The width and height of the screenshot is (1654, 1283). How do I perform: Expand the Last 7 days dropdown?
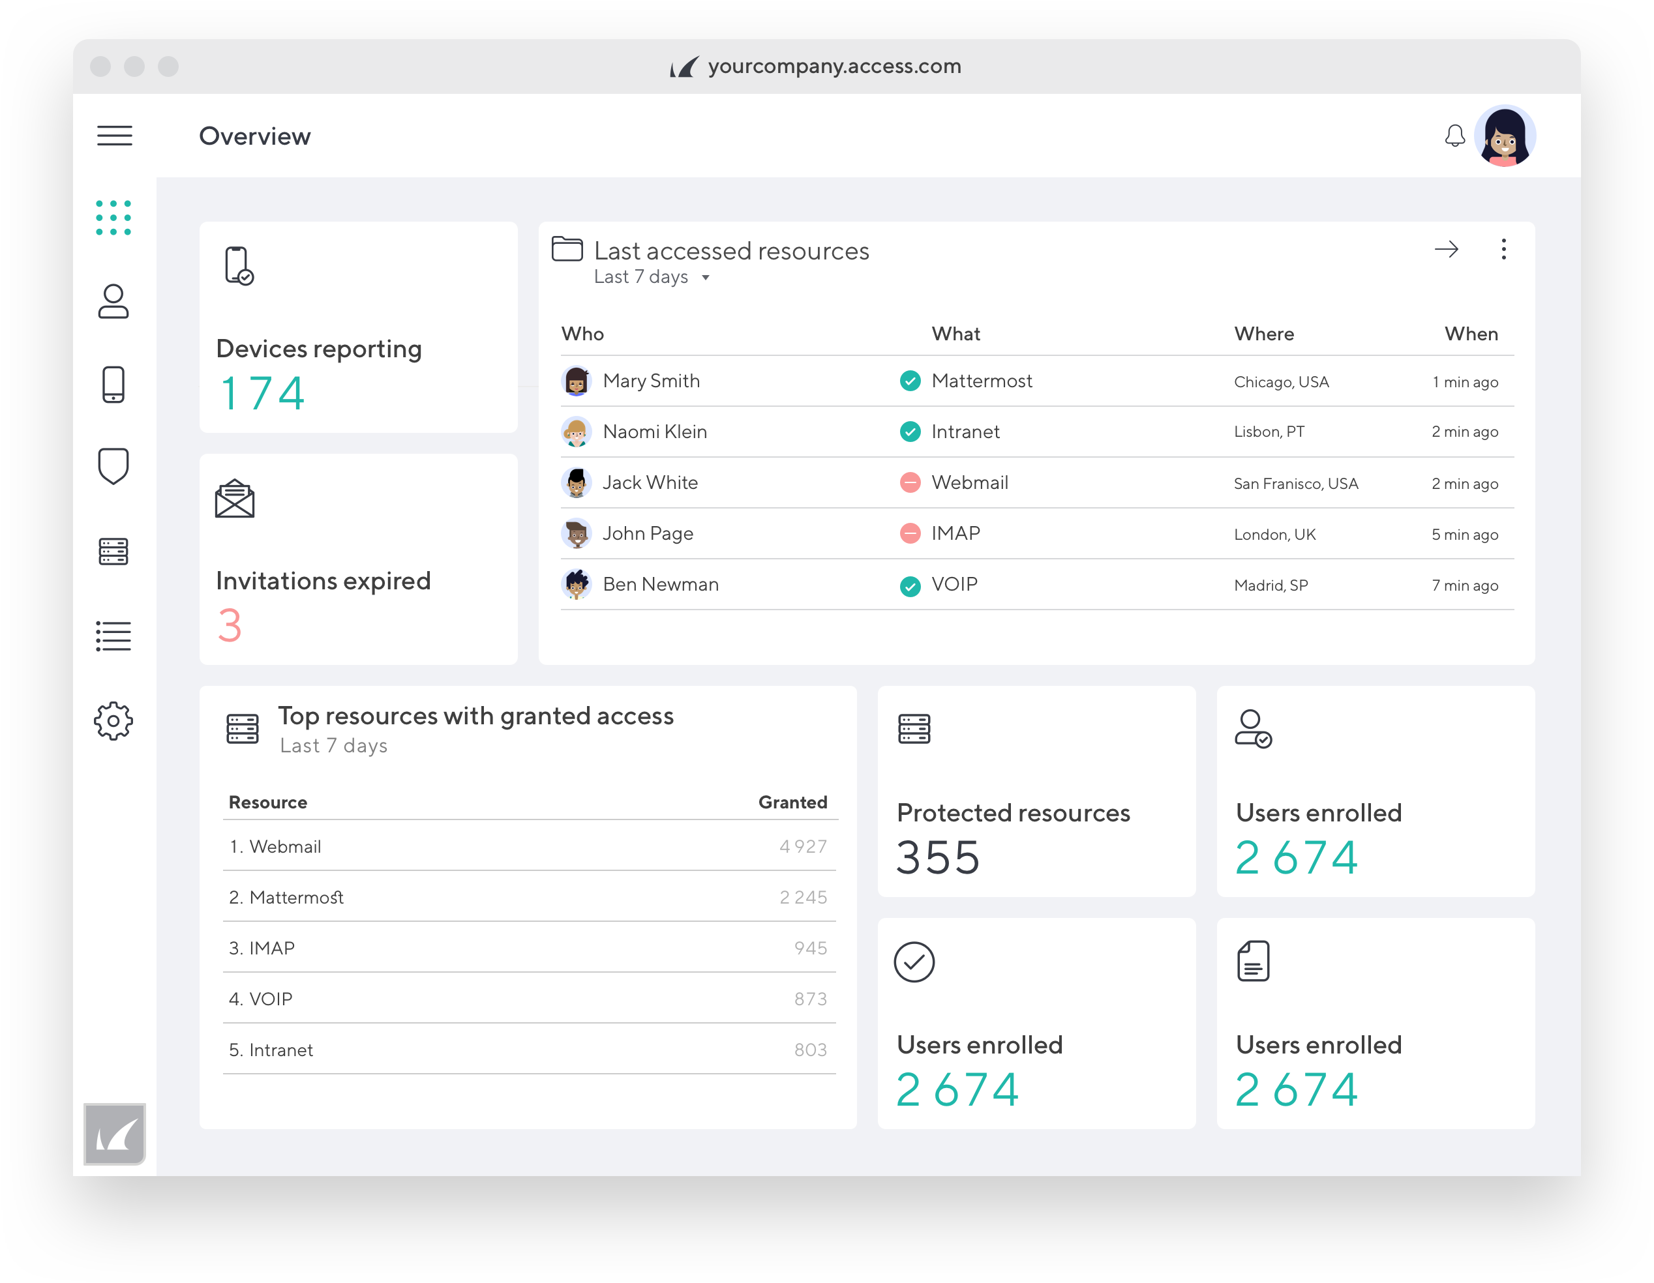(x=652, y=277)
